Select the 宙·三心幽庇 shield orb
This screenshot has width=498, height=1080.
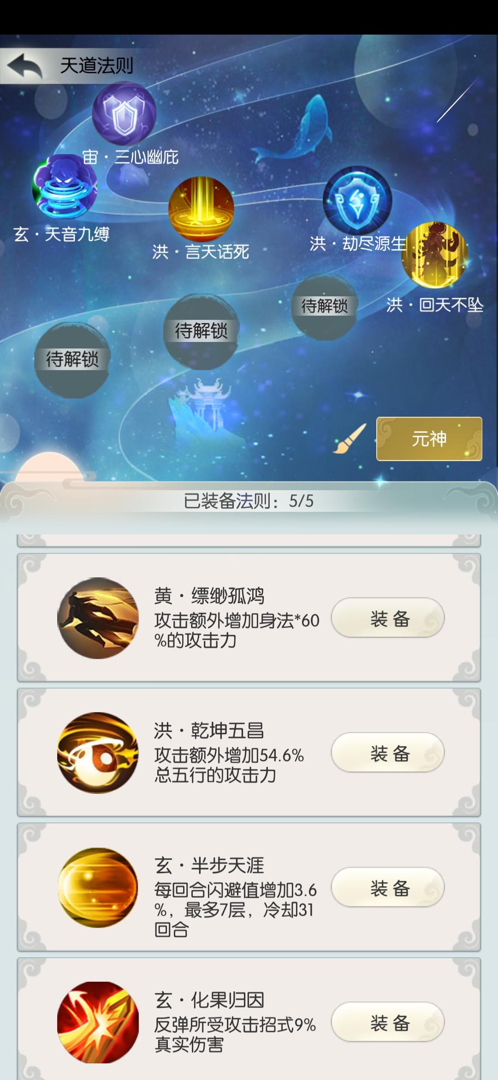pyautogui.click(x=124, y=113)
